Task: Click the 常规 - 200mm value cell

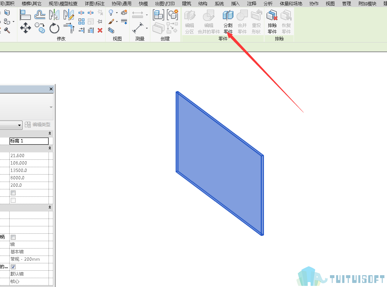Action: point(29,259)
